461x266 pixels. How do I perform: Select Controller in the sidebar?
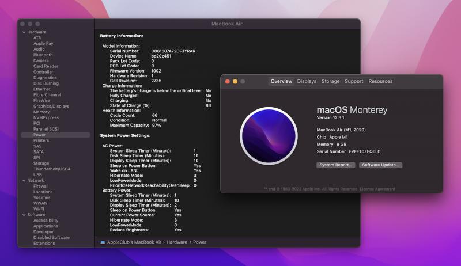coord(43,72)
